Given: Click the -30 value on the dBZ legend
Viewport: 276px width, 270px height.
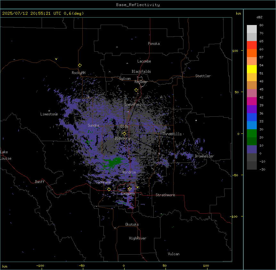Looking at the screenshot, I should [x=262, y=170].
